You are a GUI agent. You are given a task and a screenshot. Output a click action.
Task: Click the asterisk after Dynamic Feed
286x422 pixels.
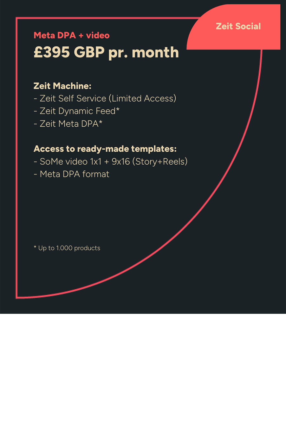[x=118, y=109]
